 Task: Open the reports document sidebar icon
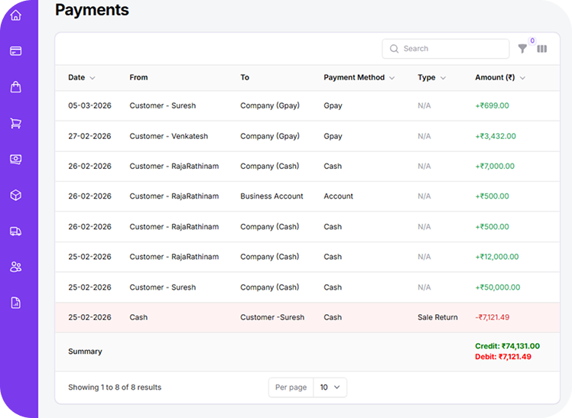(16, 303)
